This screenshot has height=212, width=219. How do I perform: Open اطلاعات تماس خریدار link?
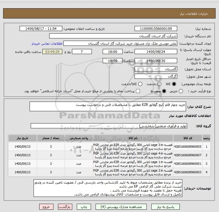(x=47, y=44)
